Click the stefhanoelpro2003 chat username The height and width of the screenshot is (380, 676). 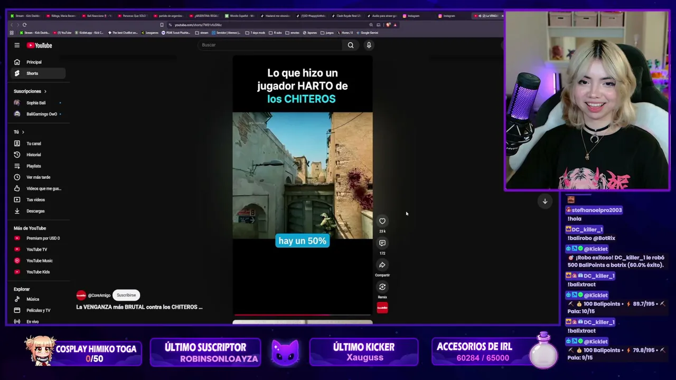point(597,210)
